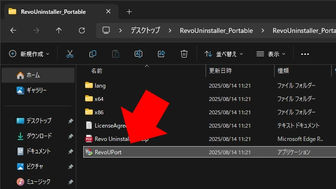Screen dimensions: 336x189
Task: Select the x86 folder name
Action: click(x=99, y=112)
